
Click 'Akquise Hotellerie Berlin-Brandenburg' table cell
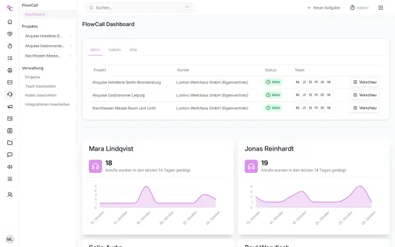pyautogui.click(x=127, y=82)
